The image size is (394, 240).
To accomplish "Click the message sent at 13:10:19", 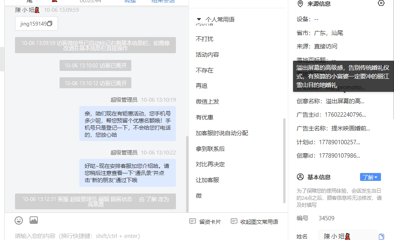I will (x=127, y=124).
